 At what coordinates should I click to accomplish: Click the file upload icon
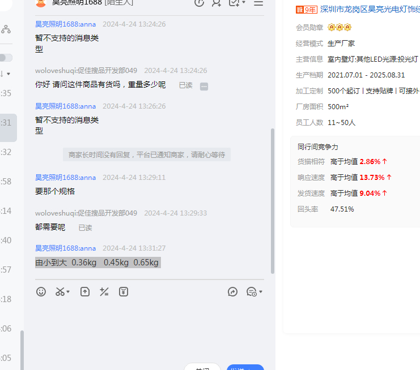click(x=84, y=292)
